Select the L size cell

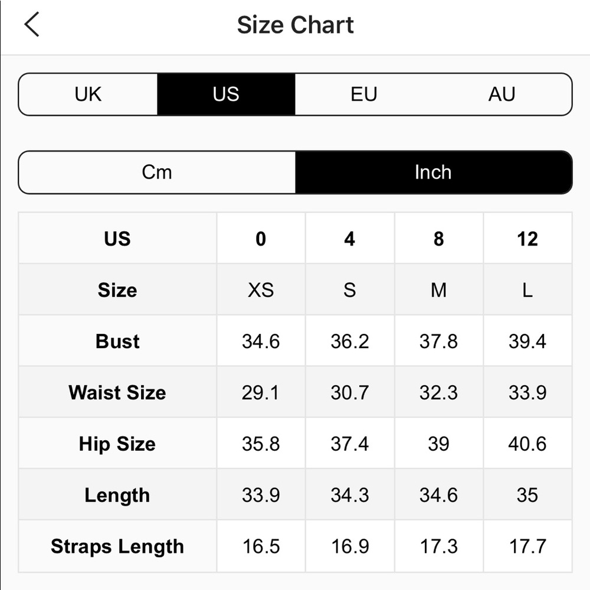(x=527, y=290)
